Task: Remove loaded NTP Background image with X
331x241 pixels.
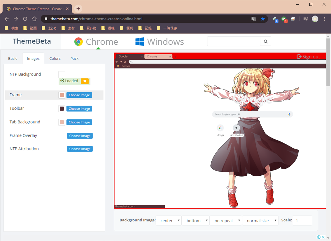Action: 85,81
